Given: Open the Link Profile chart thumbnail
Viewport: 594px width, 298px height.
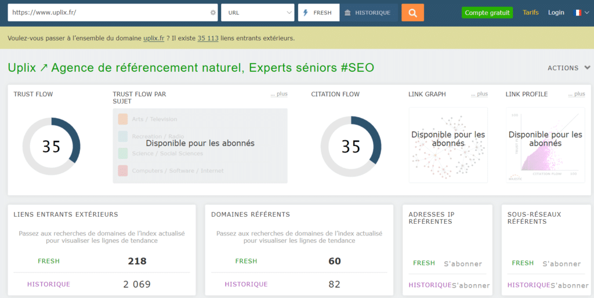Looking at the screenshot, I should point(545,146).
